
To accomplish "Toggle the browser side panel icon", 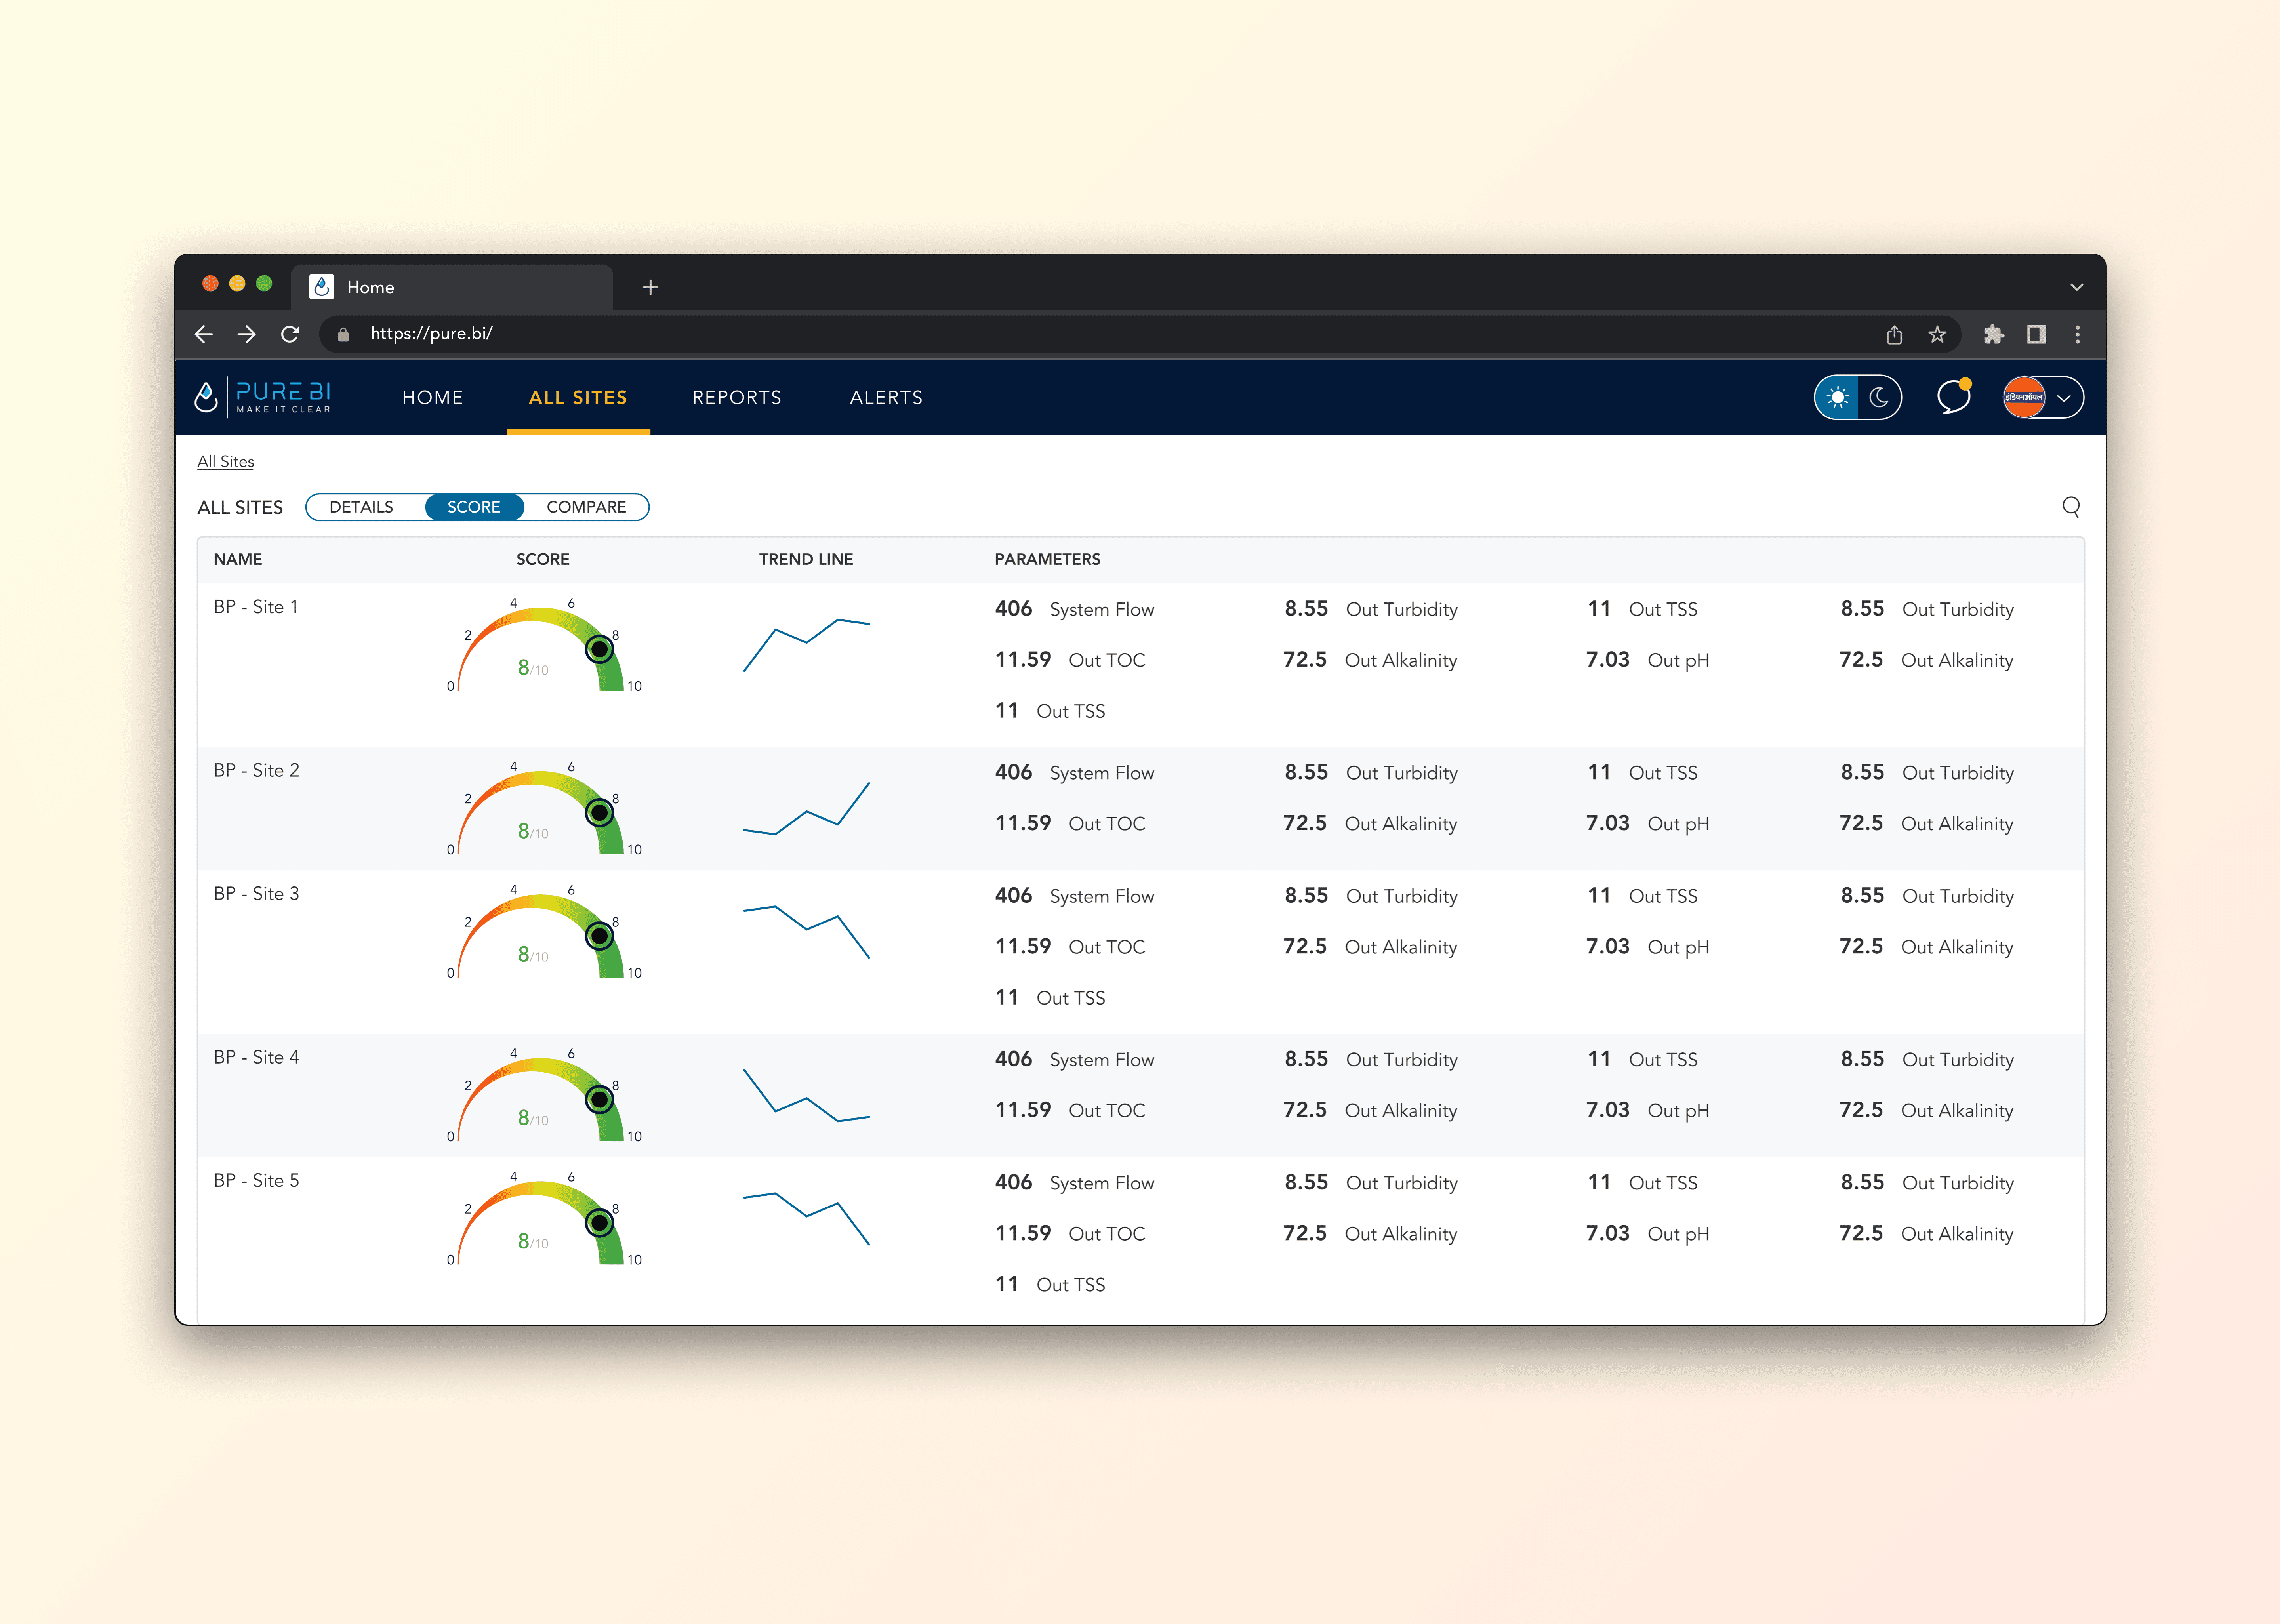I will [2036, 334].
